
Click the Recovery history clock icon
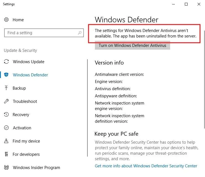point(6,114)
